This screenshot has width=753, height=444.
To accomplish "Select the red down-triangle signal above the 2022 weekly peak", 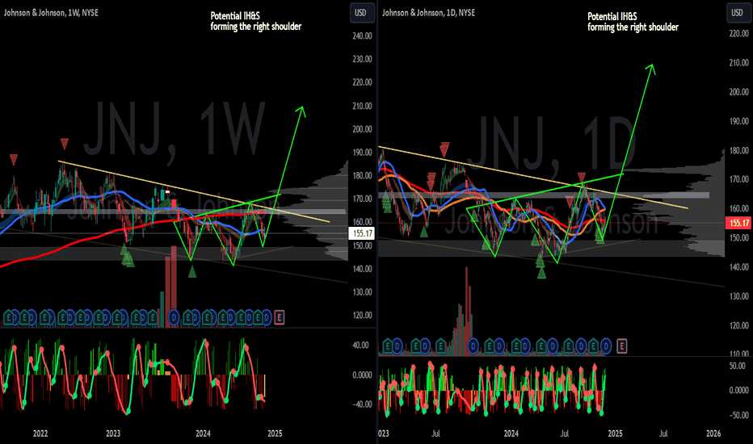I will (65, 144).
